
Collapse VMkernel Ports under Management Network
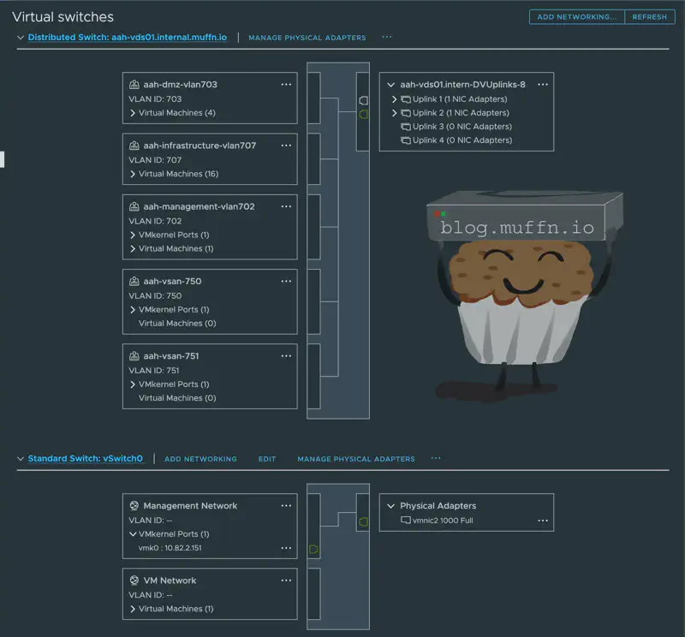(x=133, y=534)
